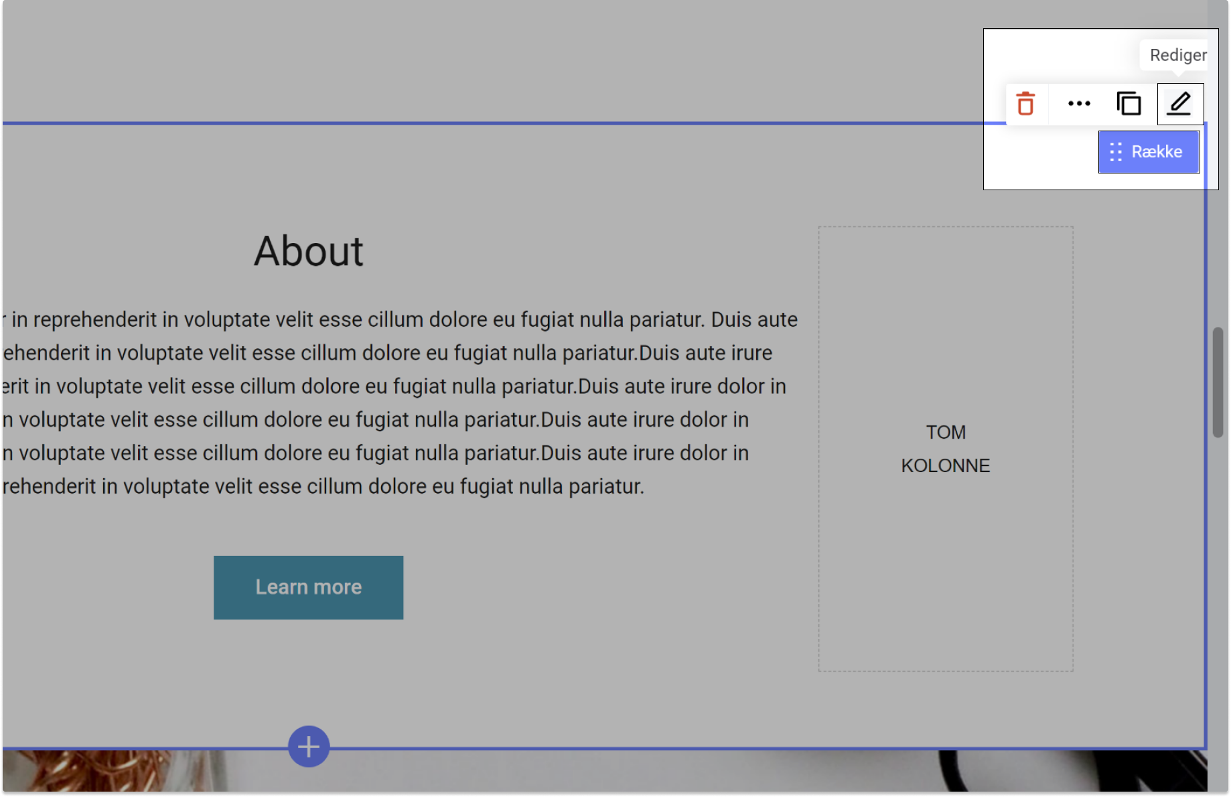Click the TOM text in the empty column
The image size is (1231, 797).
(945, 433)
